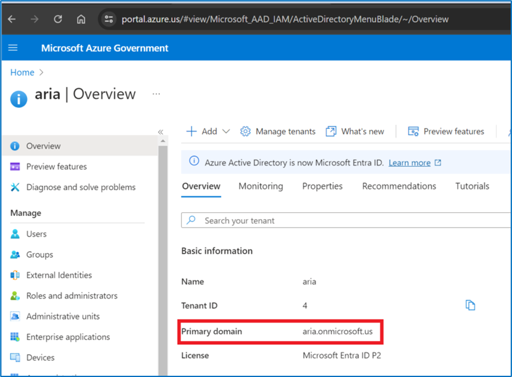Go to the browser home icon
The image size is (512, 377).
pos(81,19)
